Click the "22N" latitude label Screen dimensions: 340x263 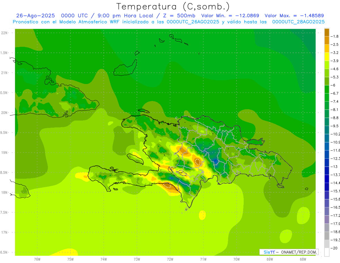tap(4, 33)
